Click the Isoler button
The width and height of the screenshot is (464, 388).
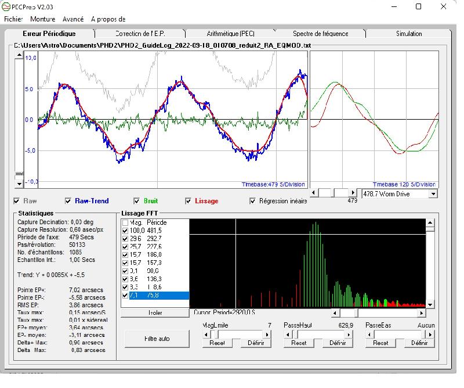[x=155, y=312]
